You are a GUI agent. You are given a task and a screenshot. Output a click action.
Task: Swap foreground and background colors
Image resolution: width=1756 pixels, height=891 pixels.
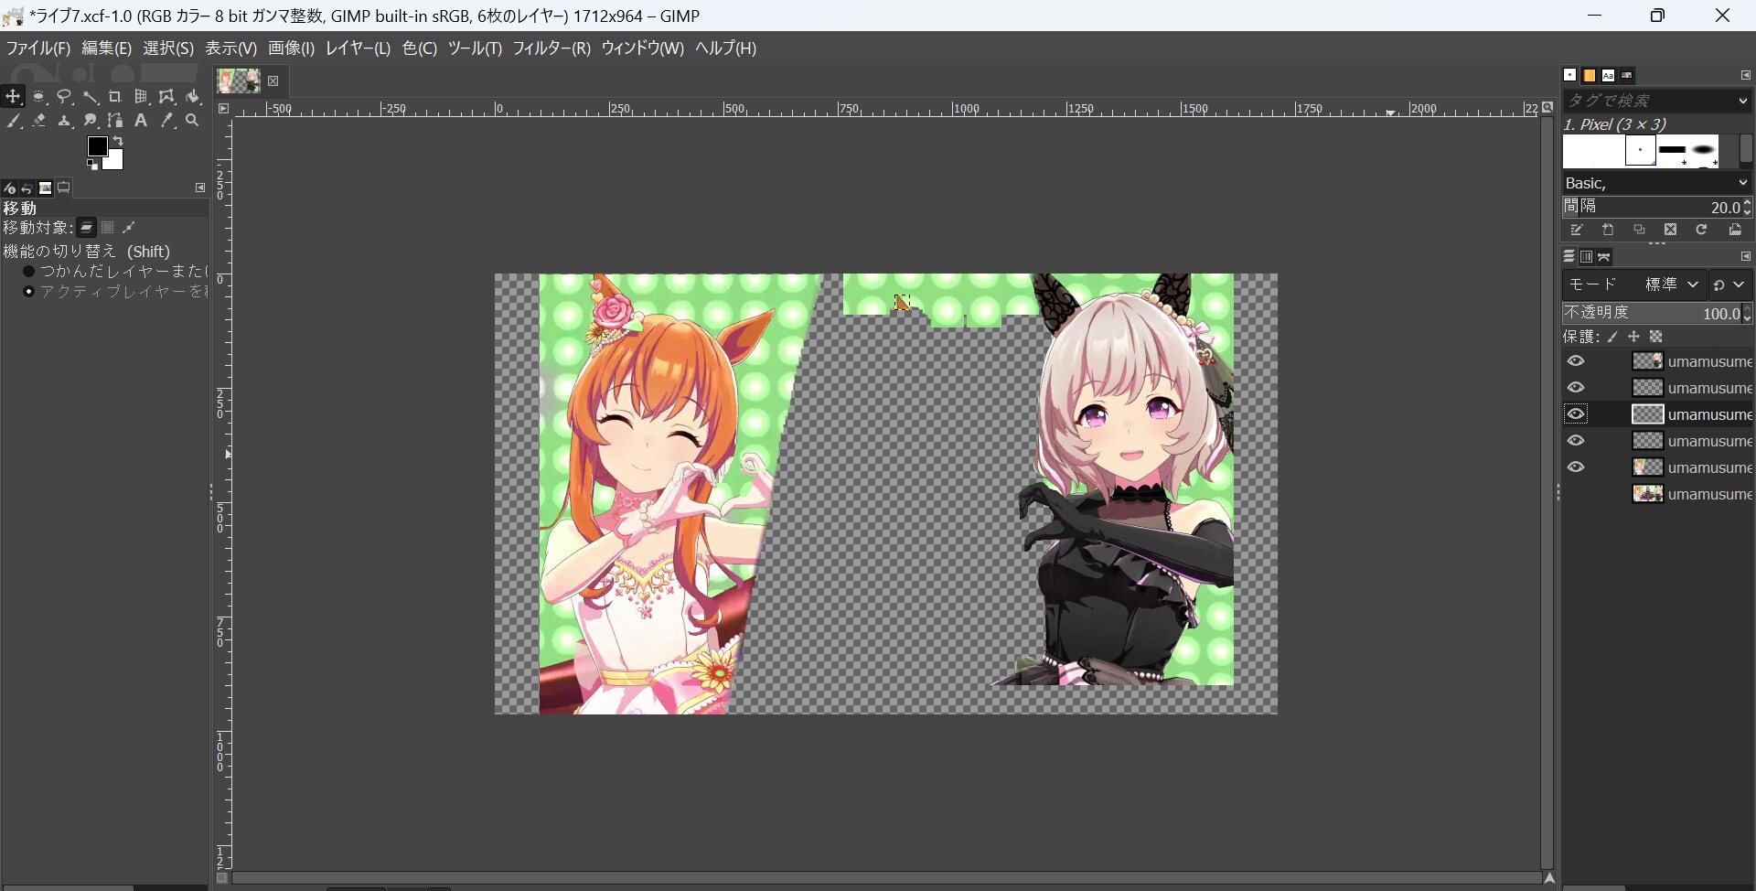pyautogui.click(x=118, y=141)
